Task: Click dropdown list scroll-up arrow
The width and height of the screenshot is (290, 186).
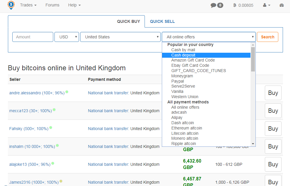Action: pyautogui.click(x=253, y=45)
